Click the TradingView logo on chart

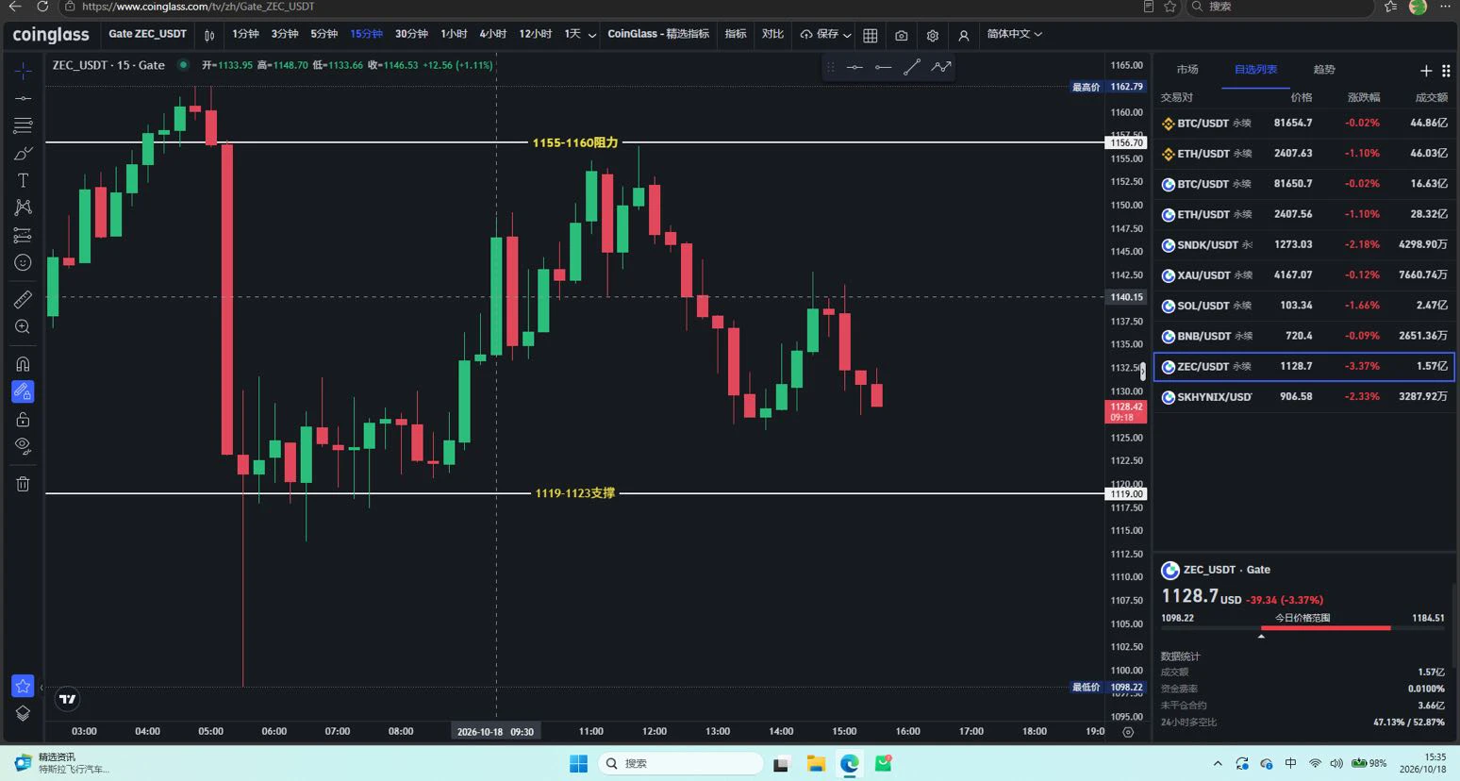click(67, 699)
